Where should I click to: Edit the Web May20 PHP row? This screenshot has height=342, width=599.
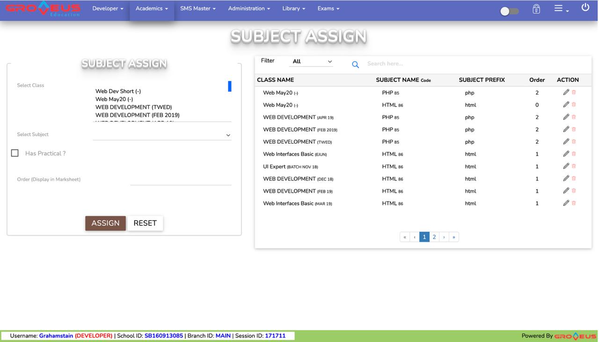(566, 93)
